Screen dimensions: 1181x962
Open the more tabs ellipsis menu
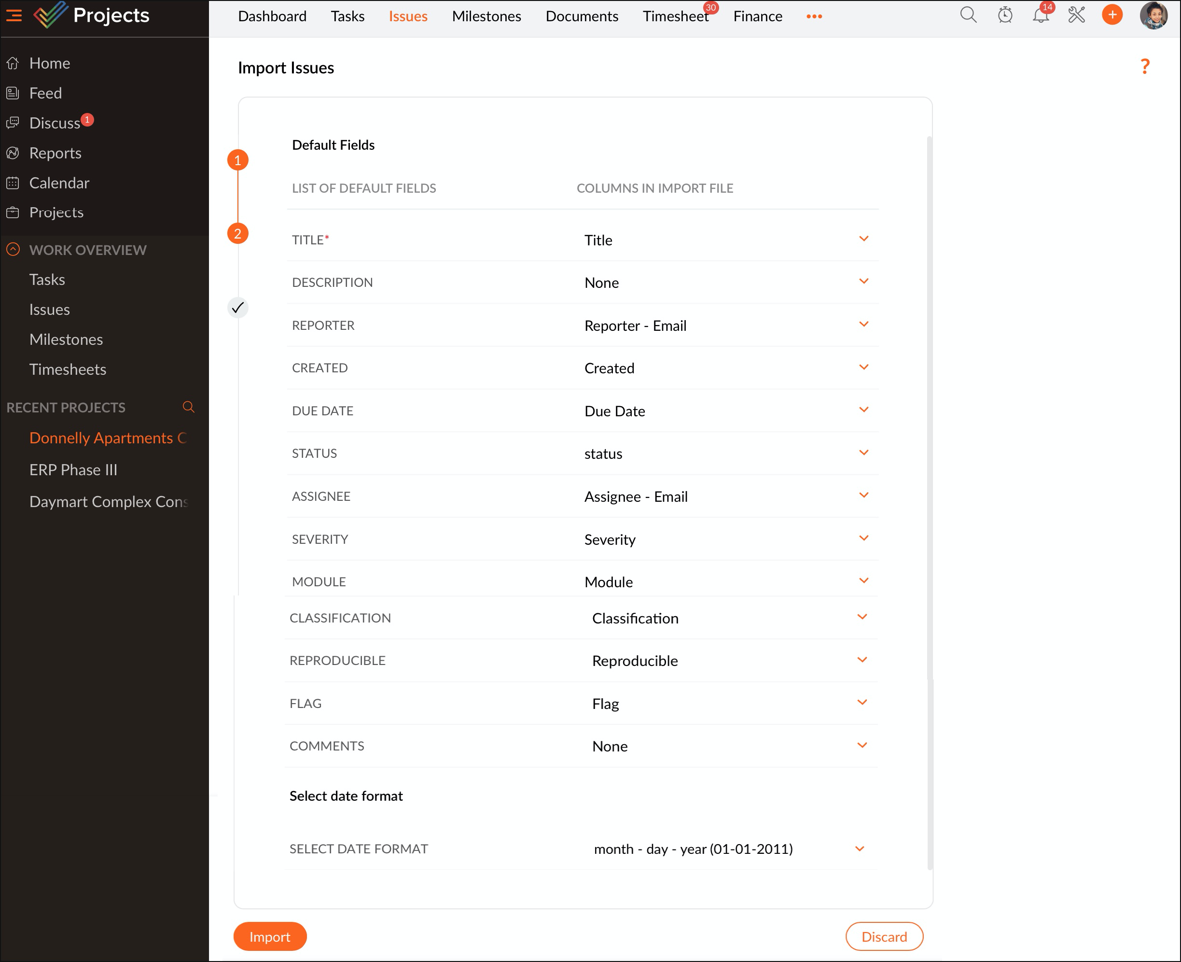[x=814, y=16]
